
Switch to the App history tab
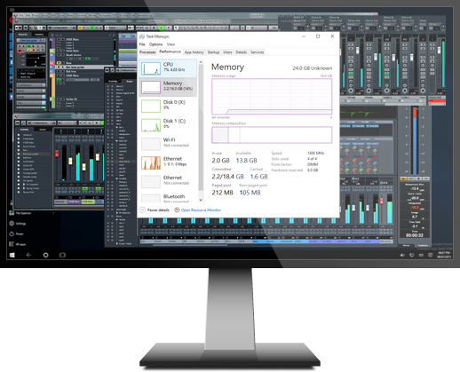click(x=194, y=52)
